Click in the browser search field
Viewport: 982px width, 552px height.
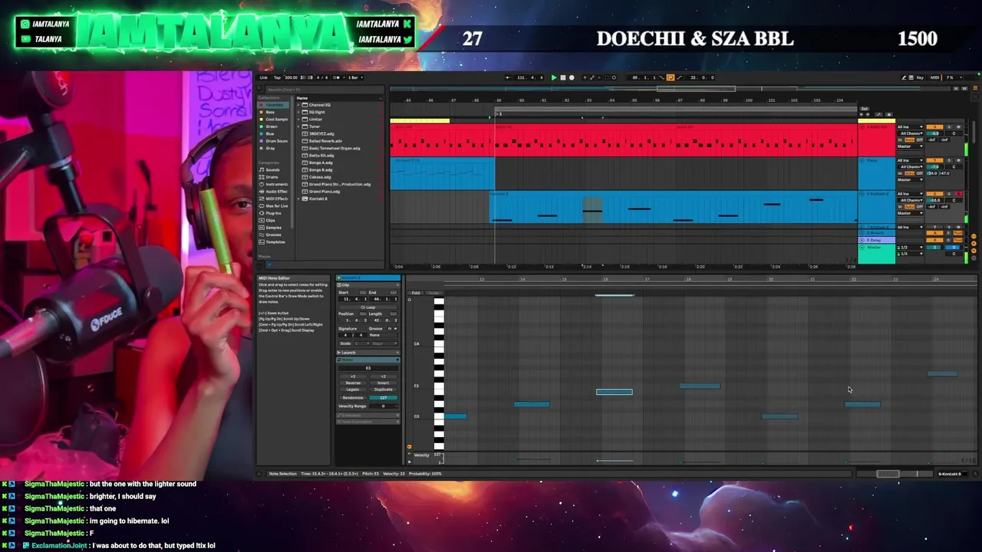point(325,90)
